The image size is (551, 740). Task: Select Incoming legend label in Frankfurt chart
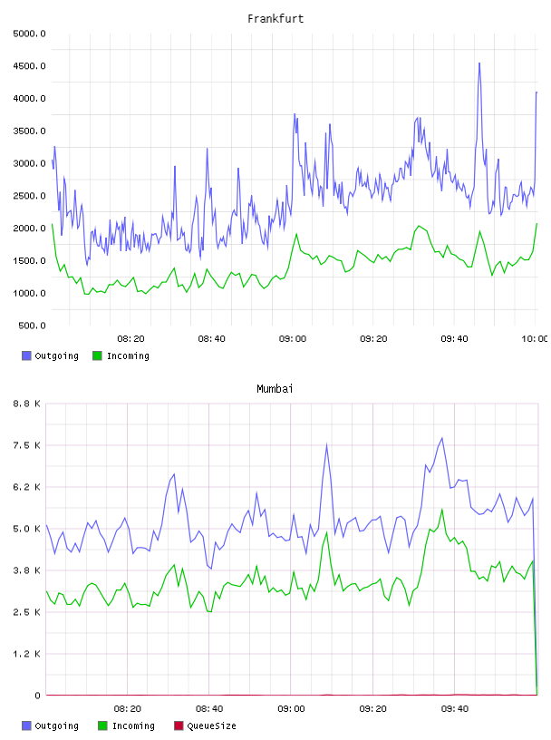[128, 355]
